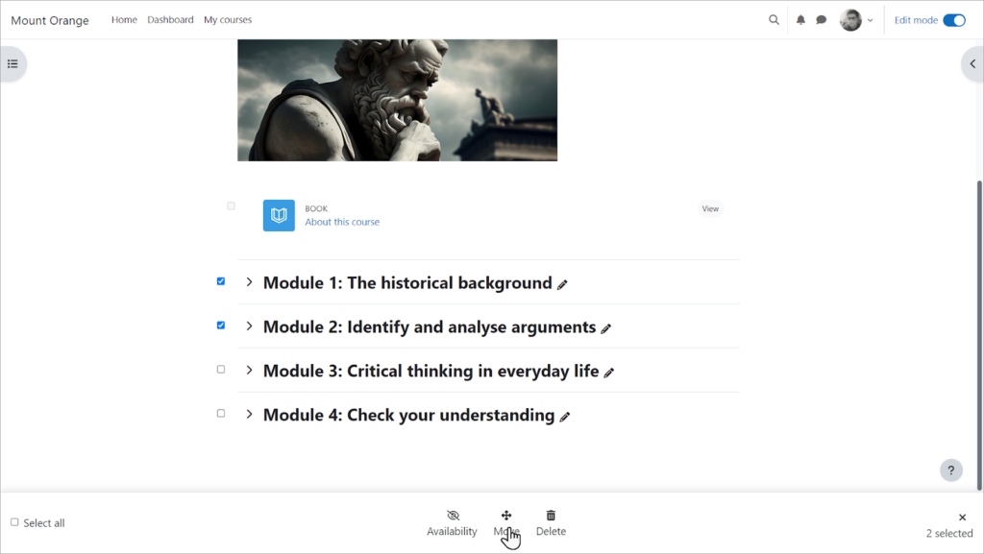
Task: Open the user profile menu dropdown
Action: [x=856, y=20]
